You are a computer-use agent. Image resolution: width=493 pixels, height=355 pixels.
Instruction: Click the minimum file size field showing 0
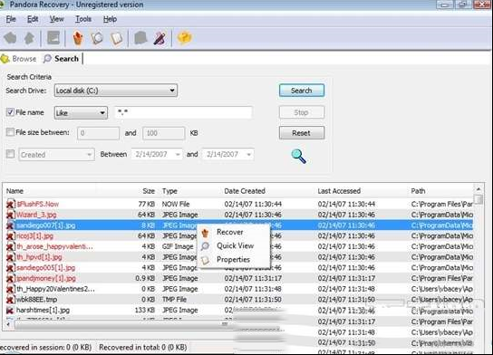pos(99,133)
